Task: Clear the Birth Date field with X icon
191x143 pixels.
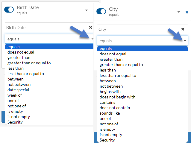Action: pyautogui.click(x=90, y=27)
